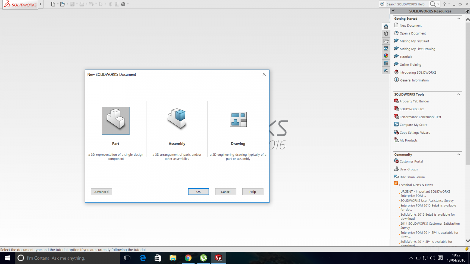Click the Technical Alerts & News RSS icon

(x=396, y=183)
